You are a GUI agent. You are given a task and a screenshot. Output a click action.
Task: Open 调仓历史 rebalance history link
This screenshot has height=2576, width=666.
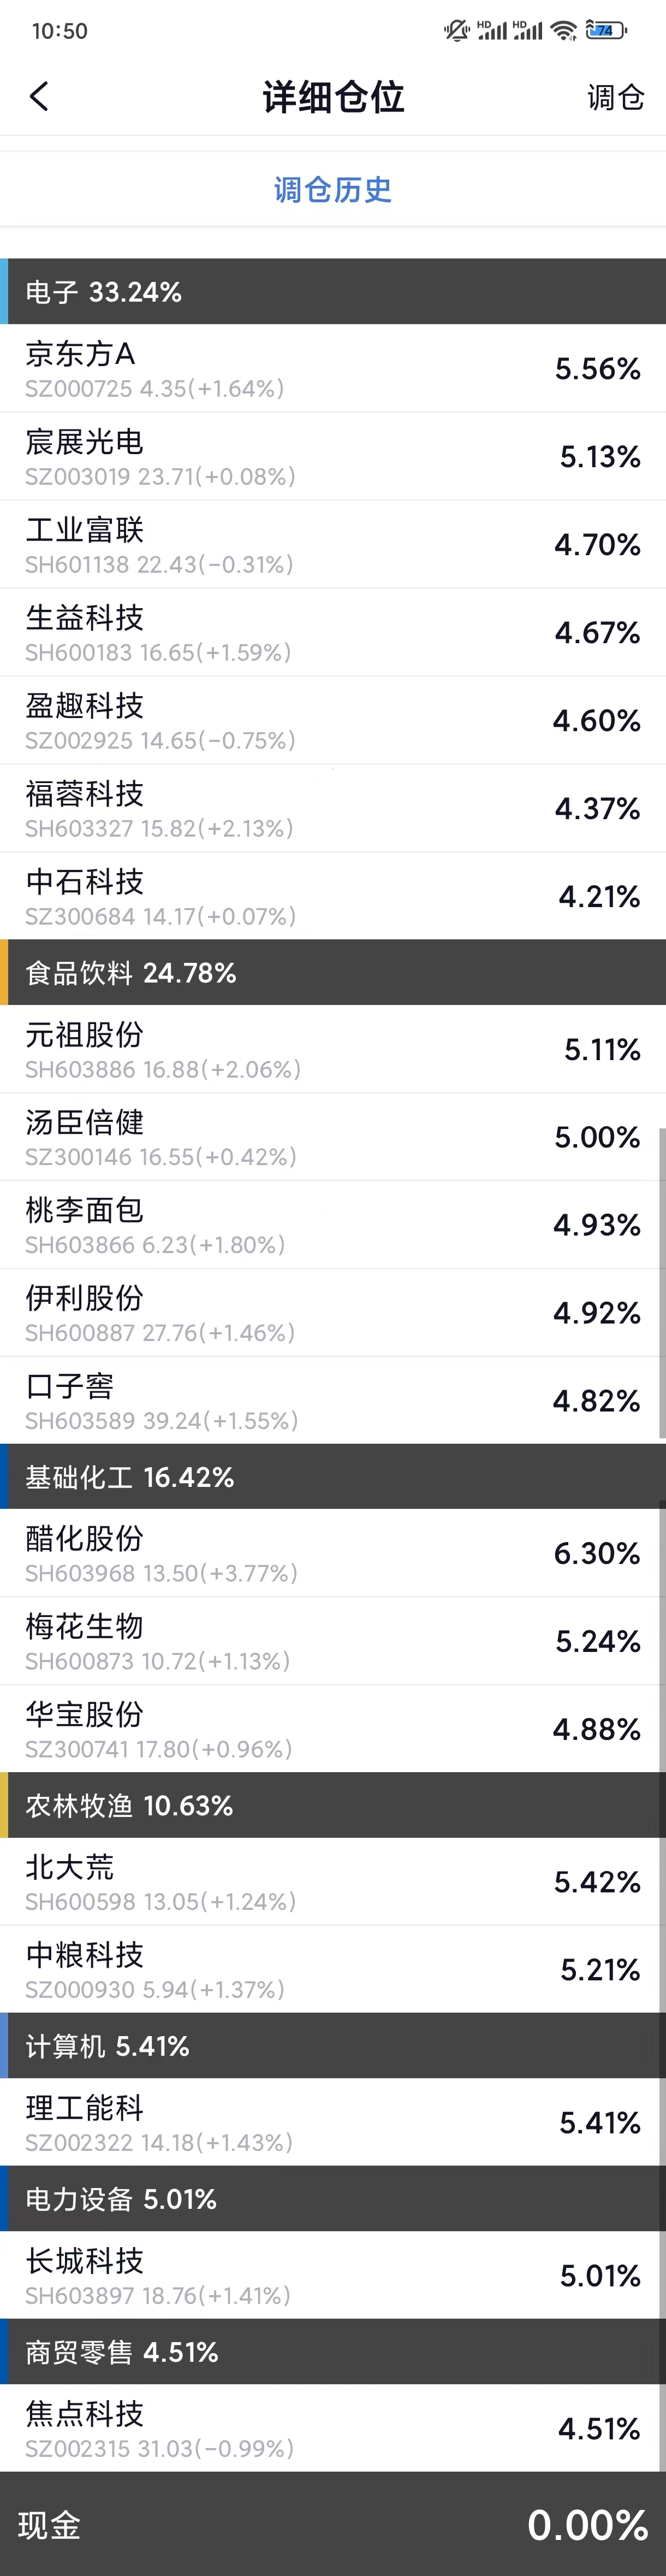[332, 189]
